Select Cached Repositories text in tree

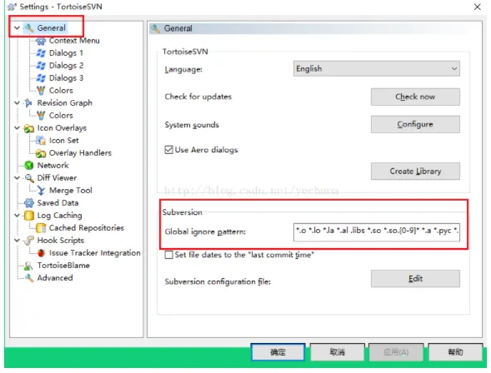tap(87, 228)
